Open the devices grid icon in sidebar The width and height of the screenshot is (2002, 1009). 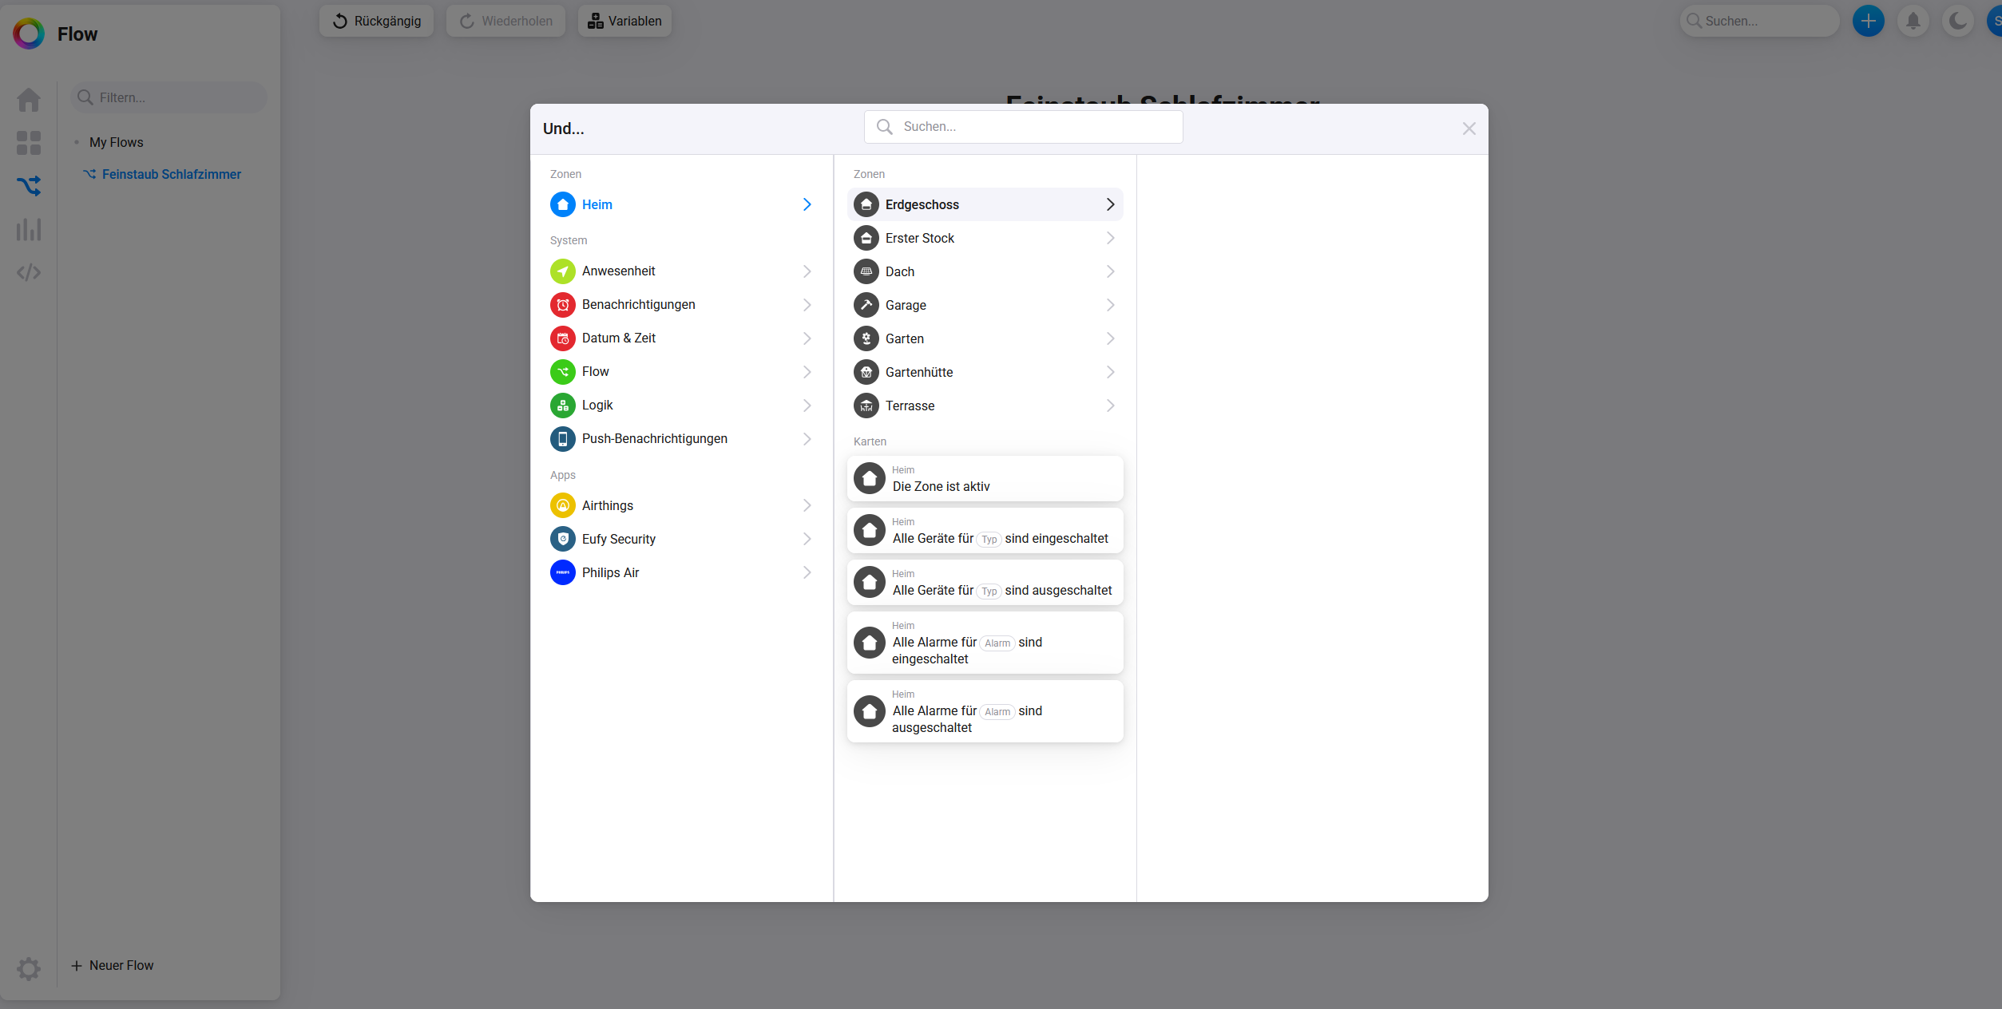pos(29,143)
